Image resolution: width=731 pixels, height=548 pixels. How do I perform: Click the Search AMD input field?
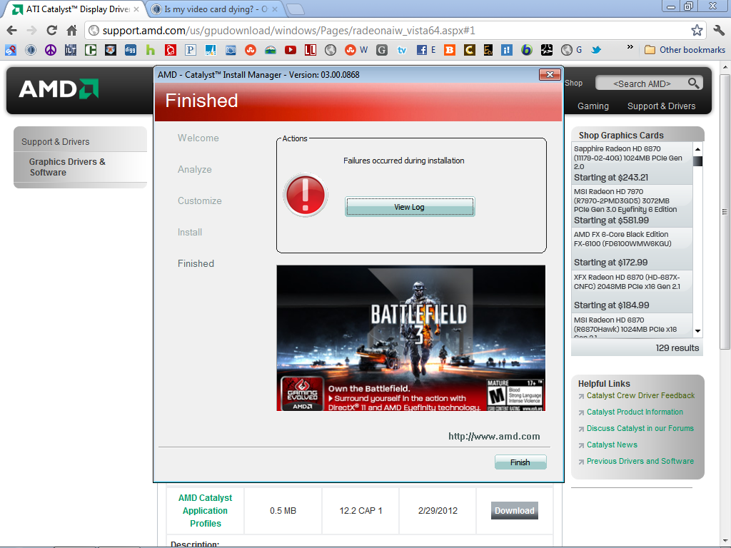(x=642, y=84)
